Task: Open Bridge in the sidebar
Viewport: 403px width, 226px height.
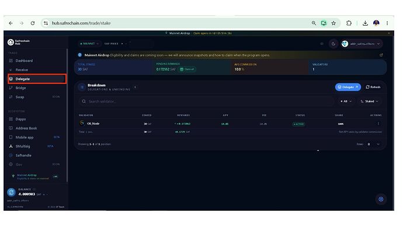Action: (x=20, y=88)
